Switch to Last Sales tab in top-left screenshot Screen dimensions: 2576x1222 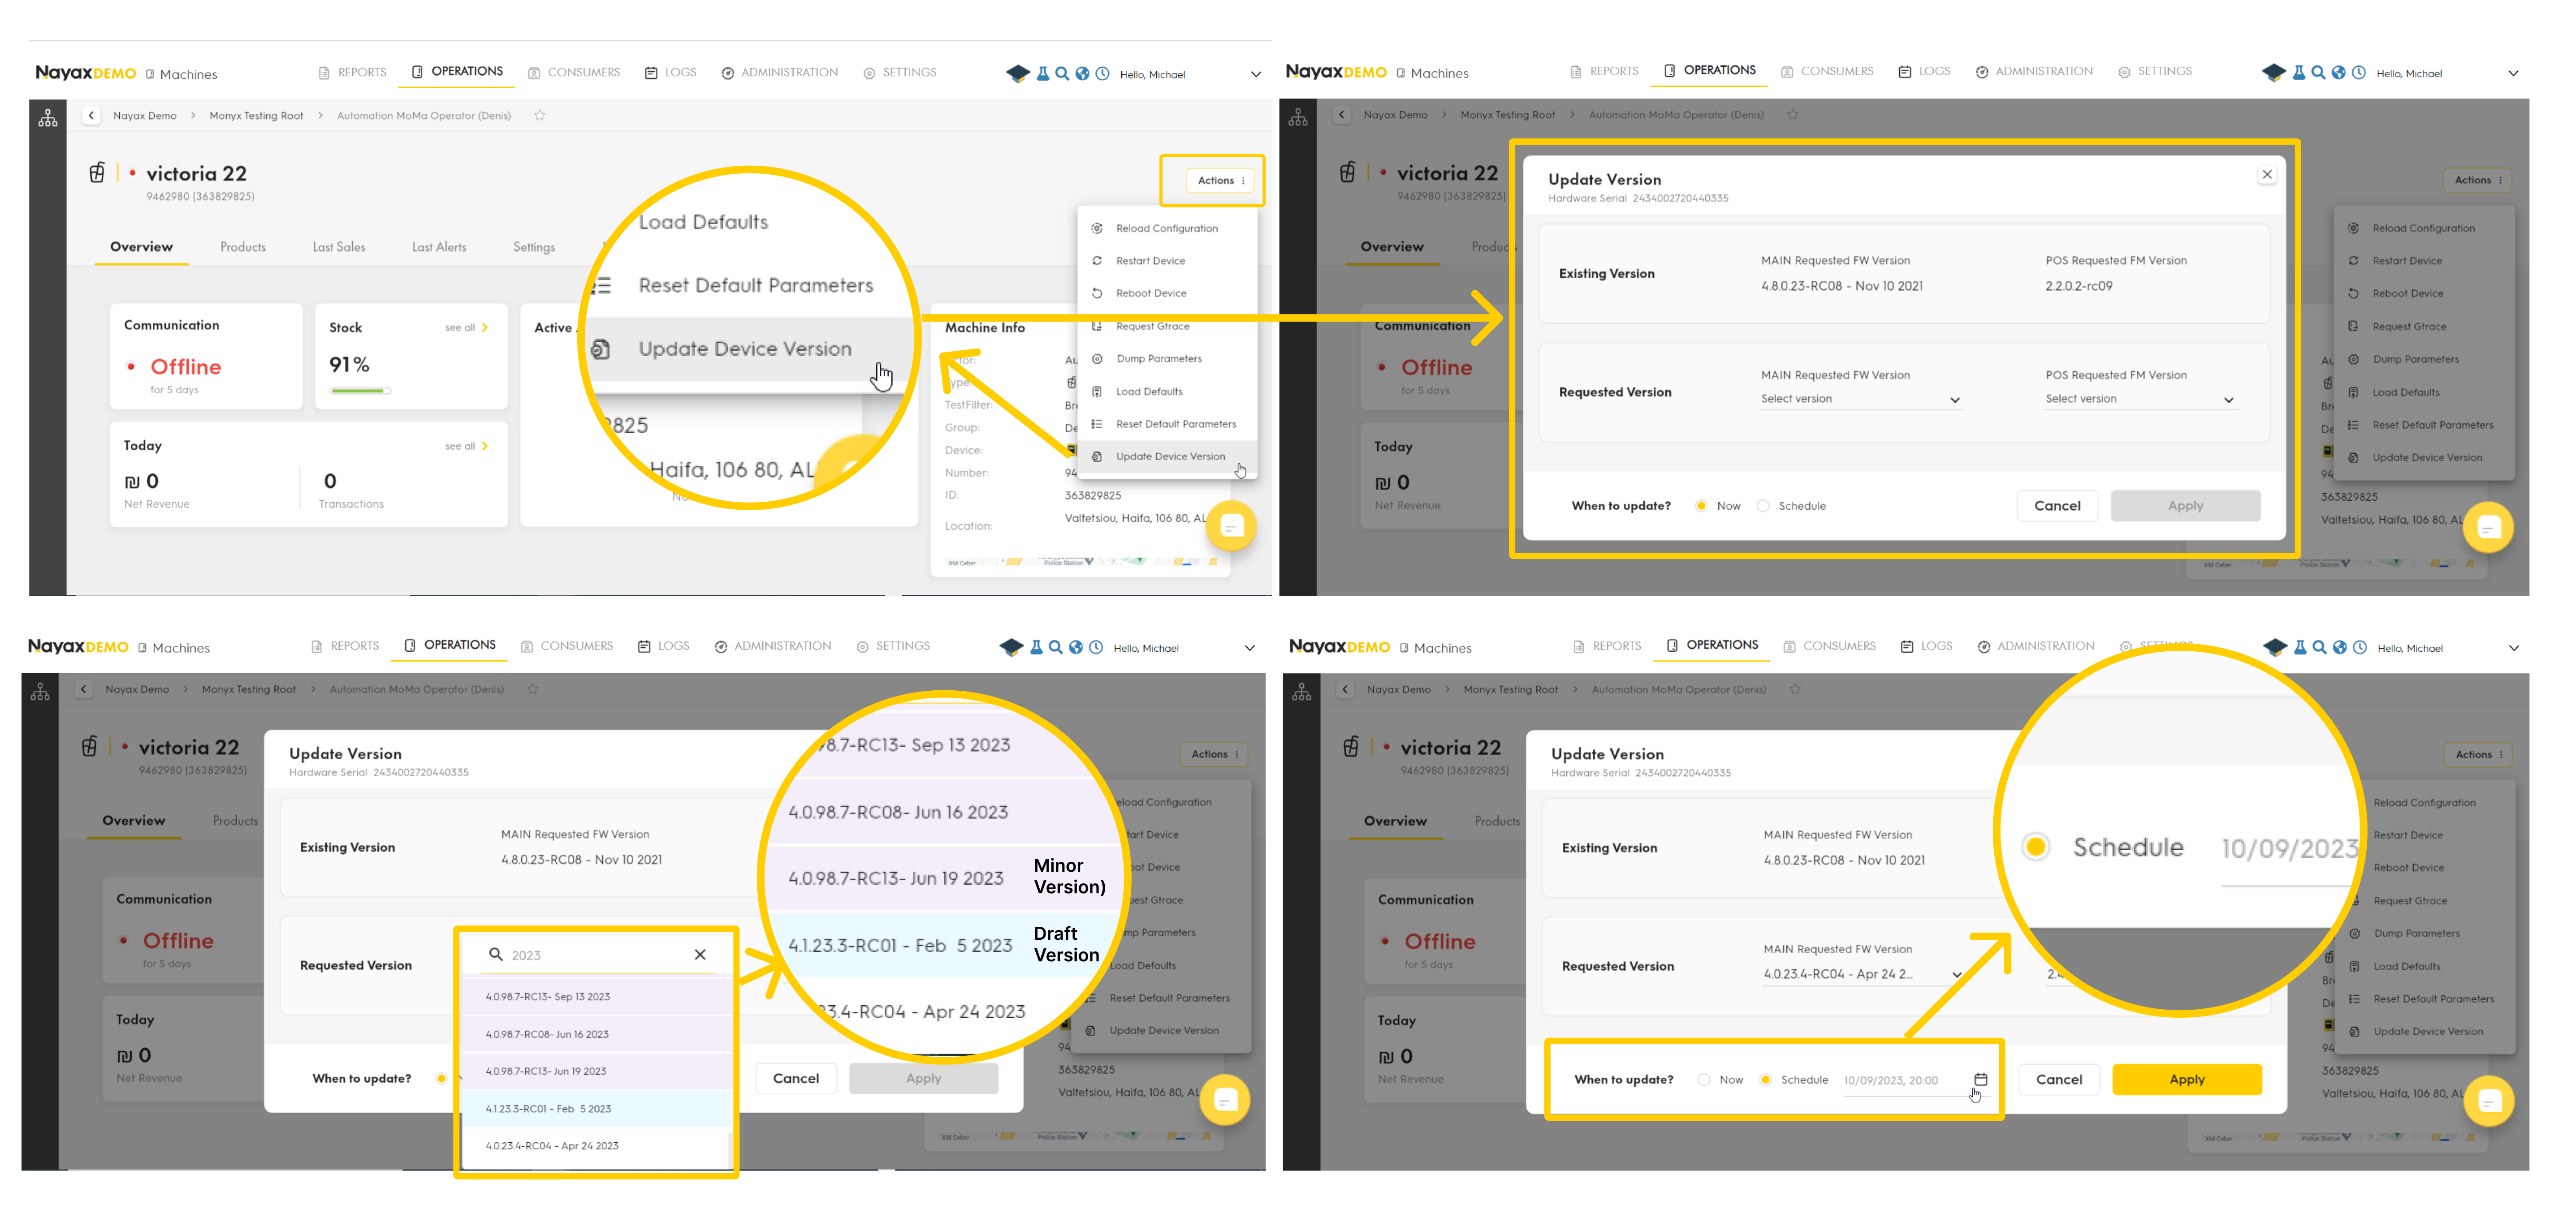(x=339, y=248)
